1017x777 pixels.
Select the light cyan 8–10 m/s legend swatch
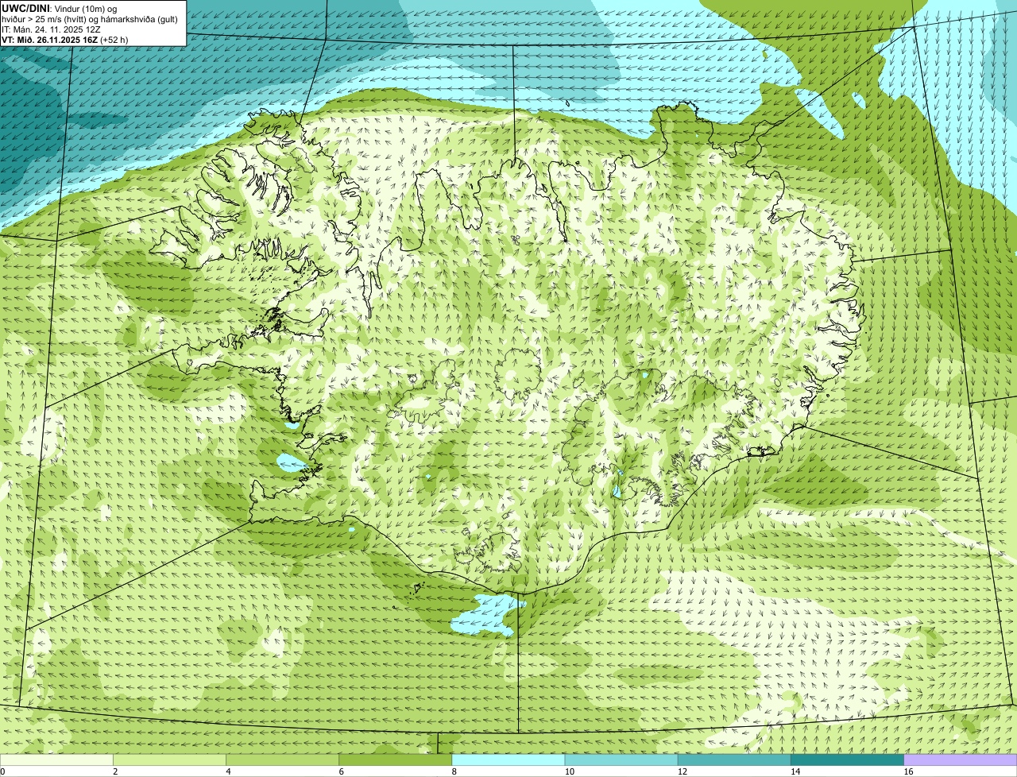pos(508,760)
